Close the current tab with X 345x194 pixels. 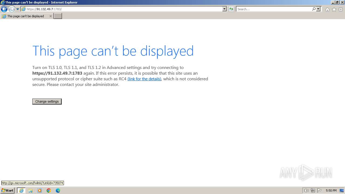coord(50,16)
